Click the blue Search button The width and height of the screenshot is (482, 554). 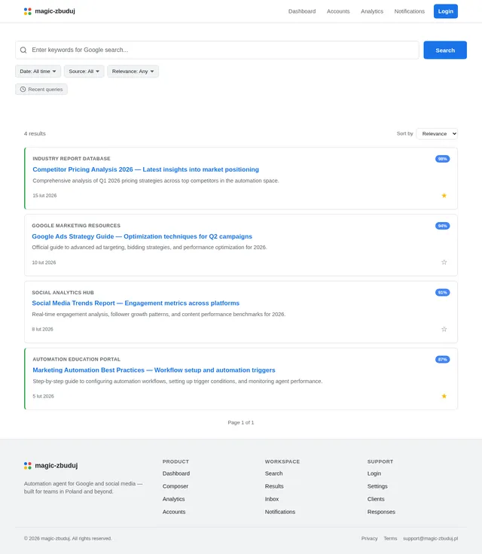[x=445, y=50]
